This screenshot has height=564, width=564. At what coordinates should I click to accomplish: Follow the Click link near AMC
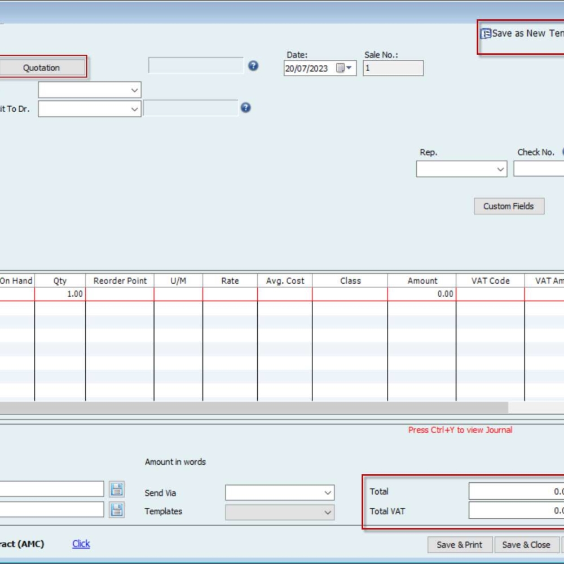(81, 544)
